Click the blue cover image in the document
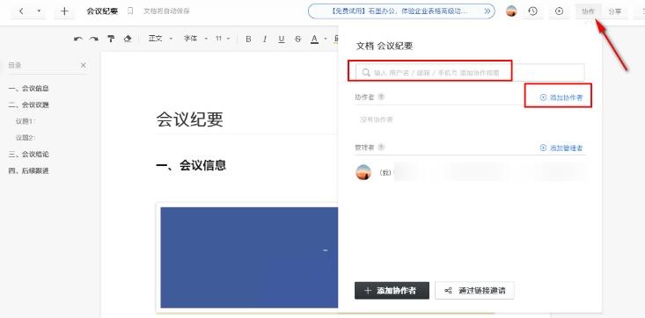 [x=249, y=257]
